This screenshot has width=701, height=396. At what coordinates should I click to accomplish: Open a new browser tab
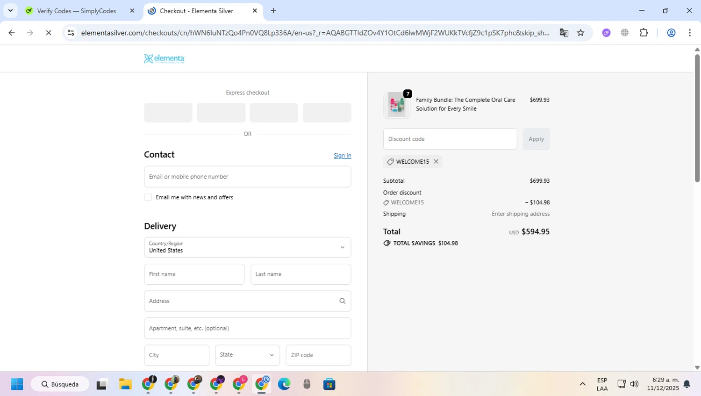(x=273, y=11)
